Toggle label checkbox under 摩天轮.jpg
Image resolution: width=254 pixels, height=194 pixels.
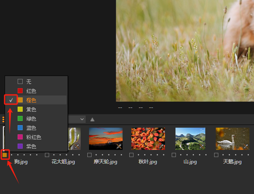[89, 155]
